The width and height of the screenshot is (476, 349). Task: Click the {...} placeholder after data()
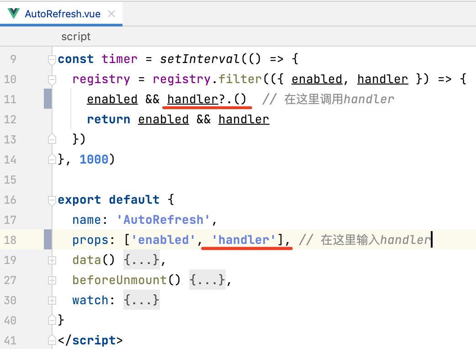(142, 260)
